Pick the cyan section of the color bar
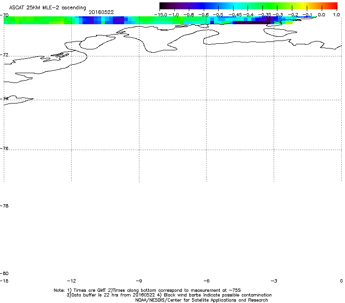Screen dimensions: 345x303 coord(236,6)
